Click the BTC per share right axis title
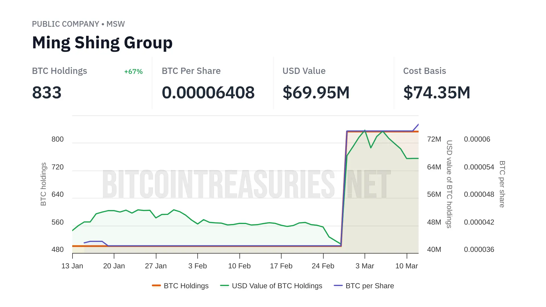 click(x=502, y=184)
